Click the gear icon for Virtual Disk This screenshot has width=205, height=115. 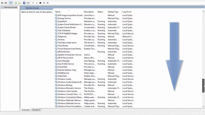point(56,67)
